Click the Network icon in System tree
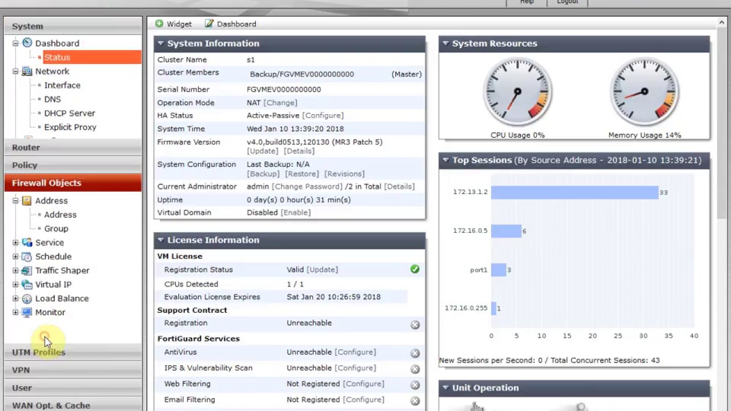Image resolution: width=731 pixels, height=411 pixels. [27, 71]
